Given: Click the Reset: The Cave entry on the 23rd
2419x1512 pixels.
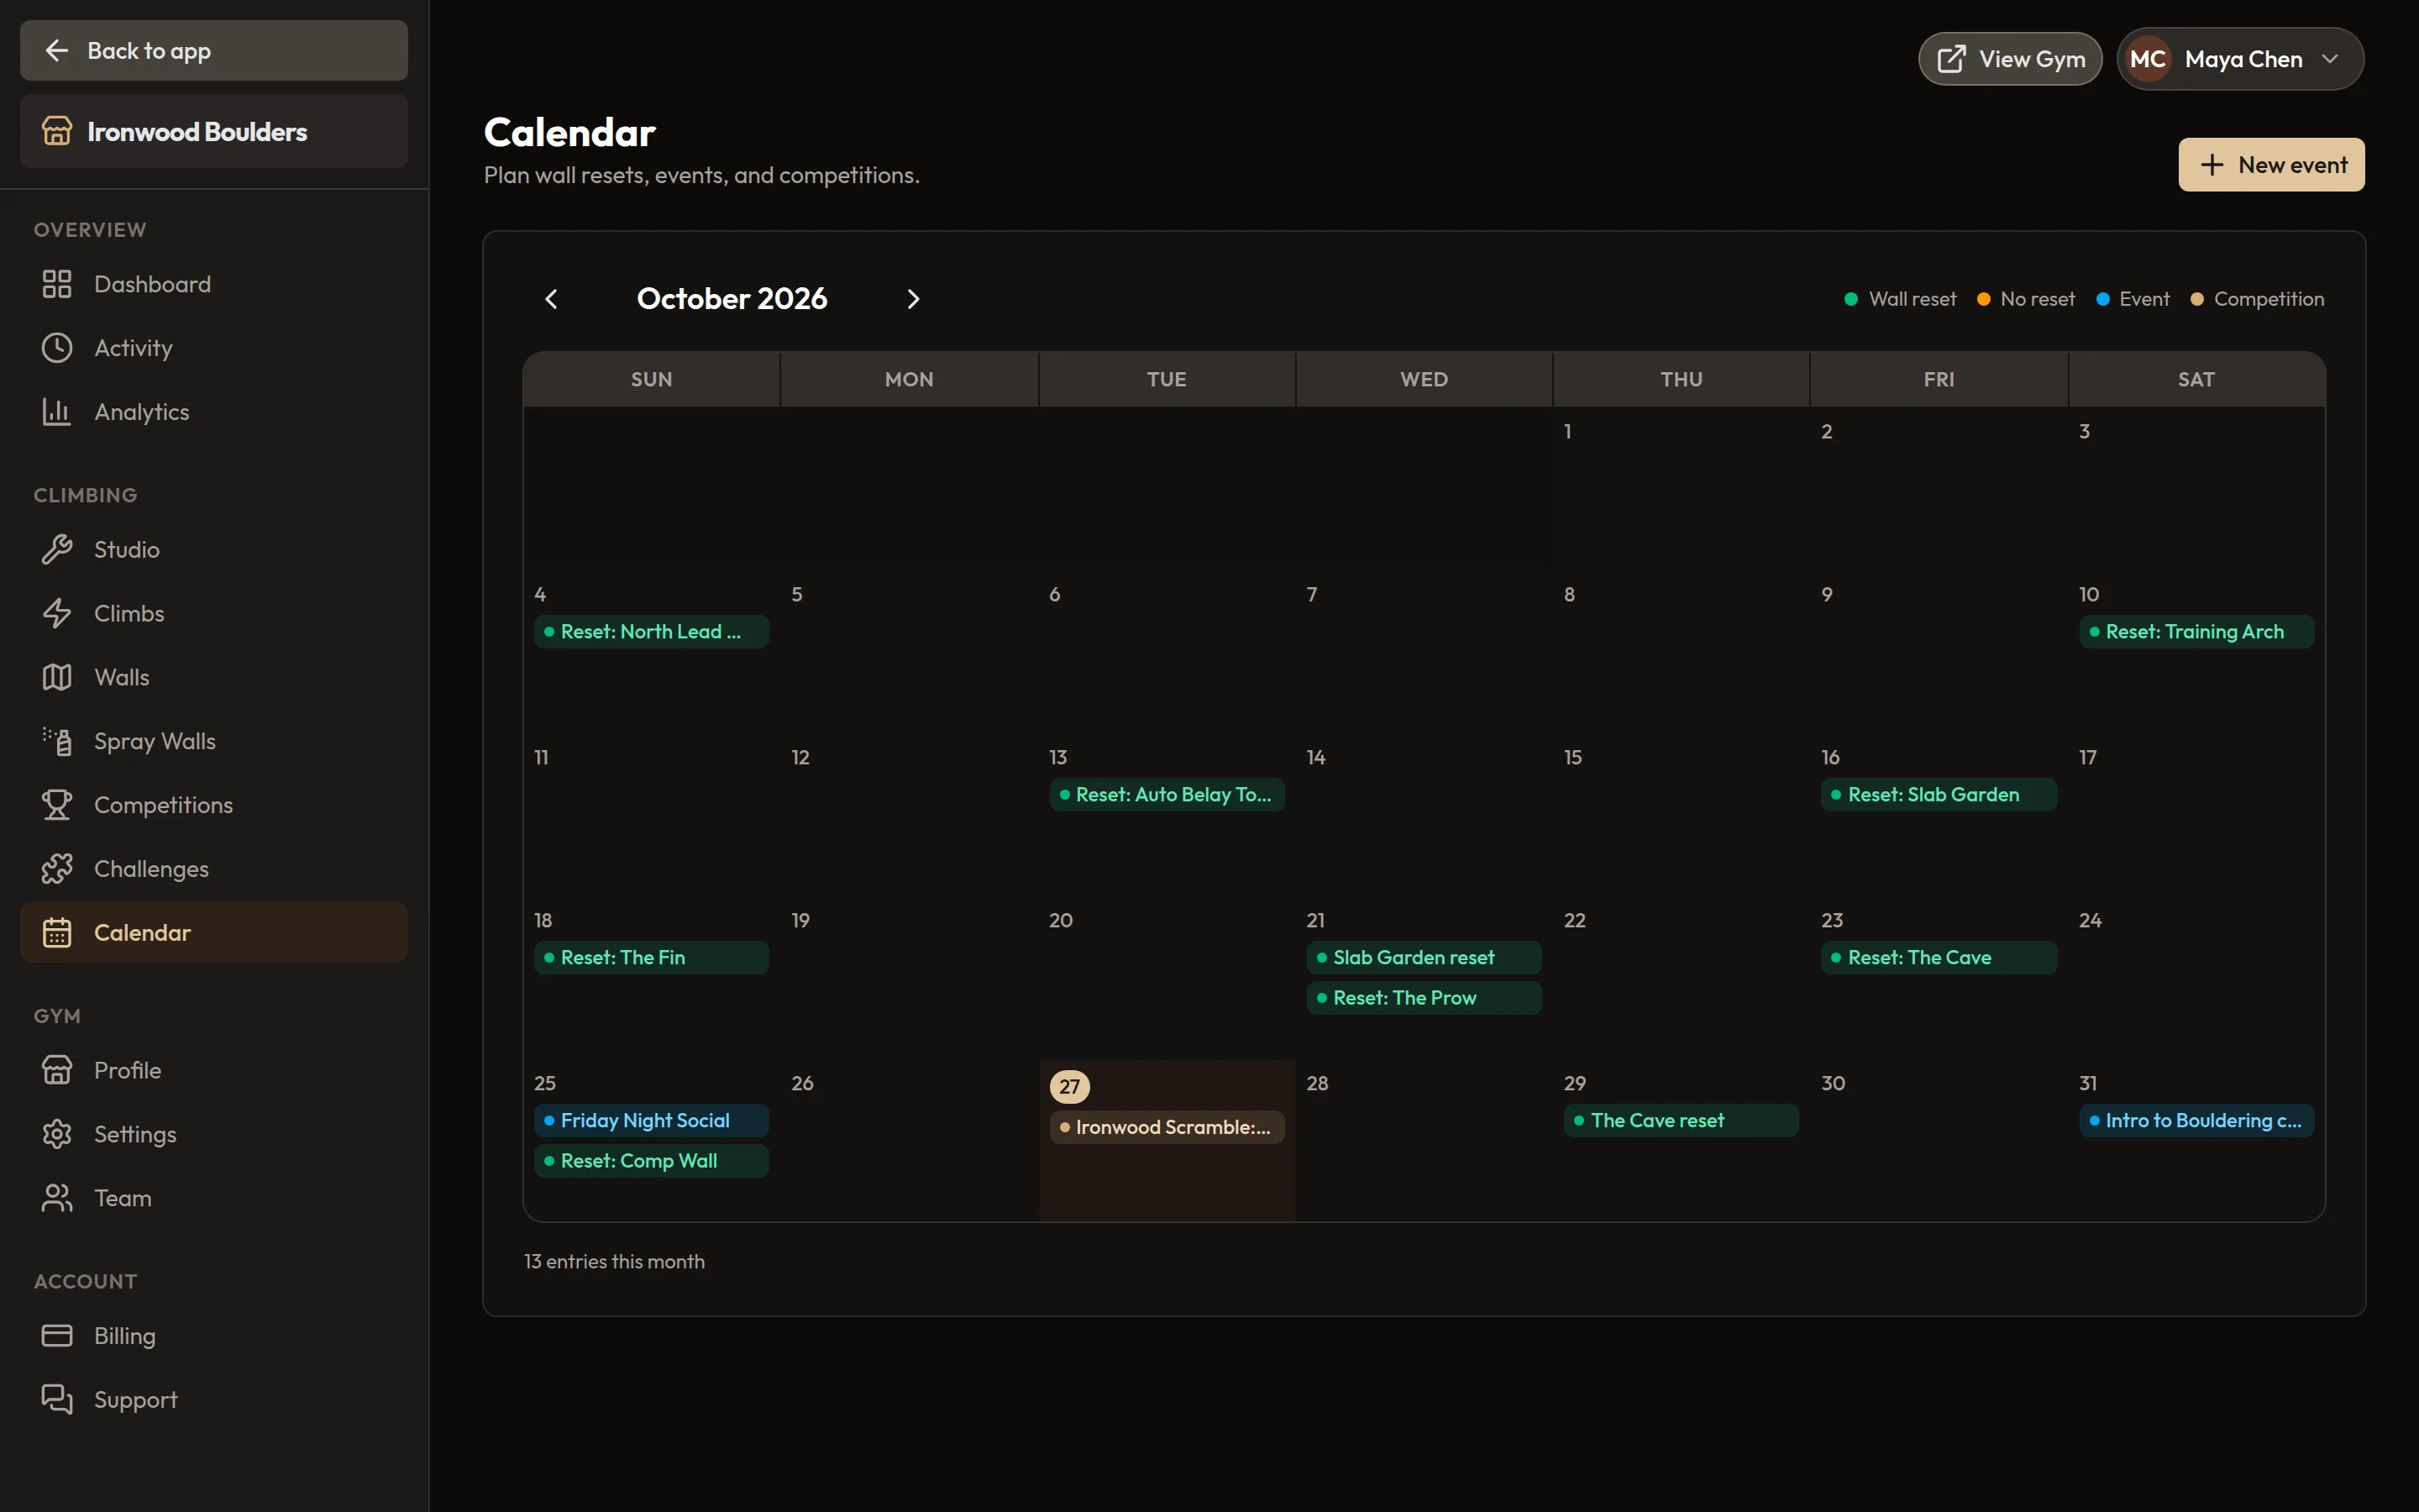Looking at the screenshot, I should (x=1939, y=958).
